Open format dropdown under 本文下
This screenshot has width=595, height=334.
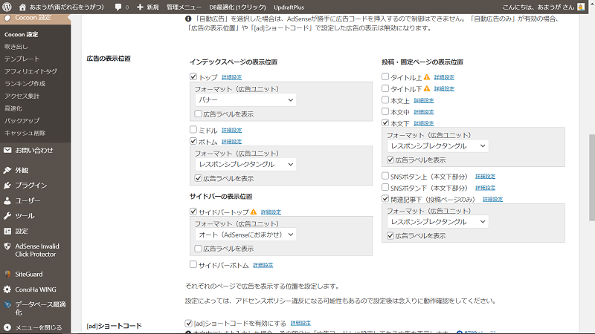[x=437, y=146]
